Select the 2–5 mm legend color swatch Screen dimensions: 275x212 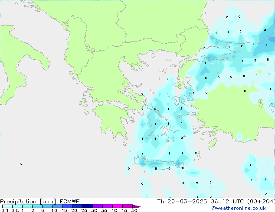pyautogui.click(x=37, y=206)
